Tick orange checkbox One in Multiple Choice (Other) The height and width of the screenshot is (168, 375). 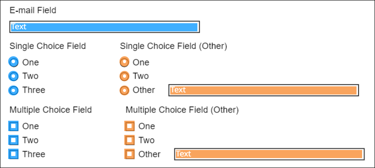[x=129, y=126]
